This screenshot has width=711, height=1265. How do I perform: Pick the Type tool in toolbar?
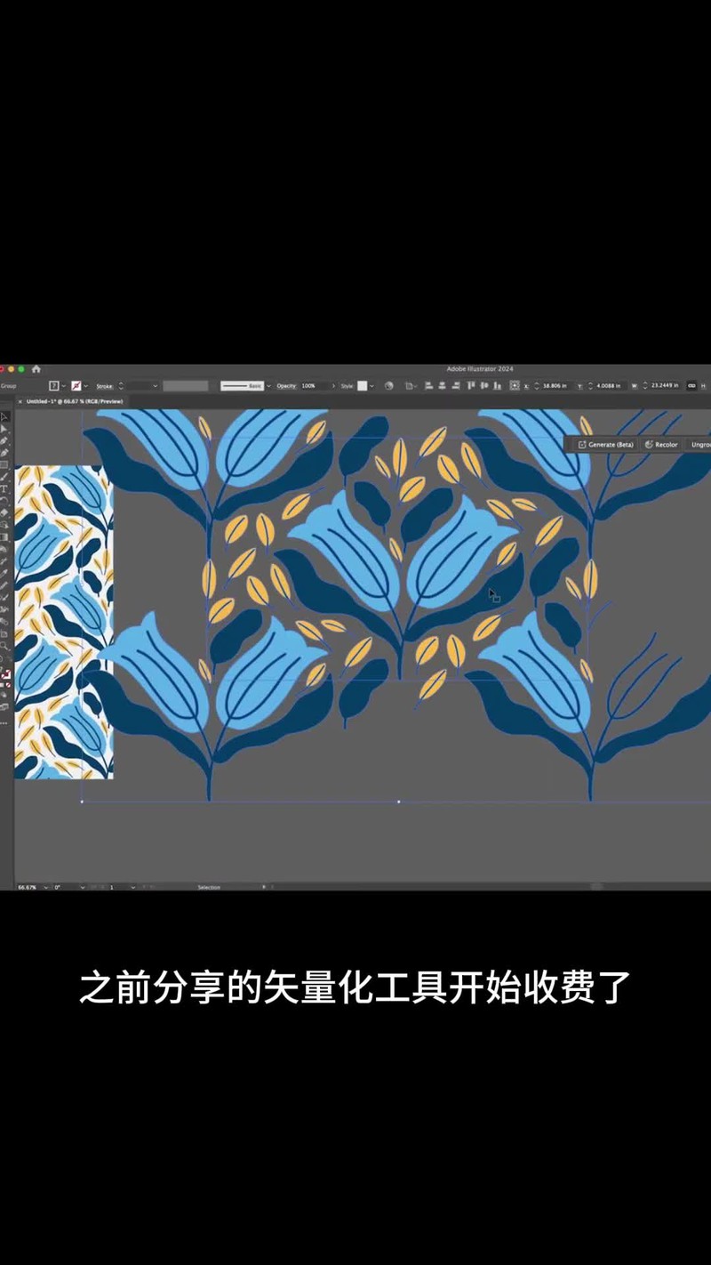4,489
